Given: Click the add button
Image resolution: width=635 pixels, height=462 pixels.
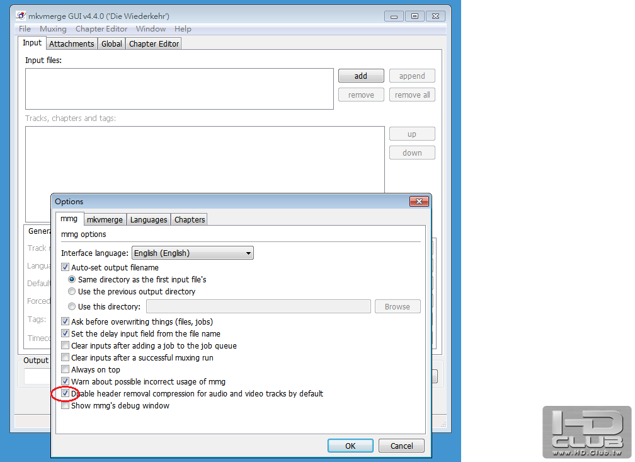Looking at the screenshot, I should tap(361, 76).
